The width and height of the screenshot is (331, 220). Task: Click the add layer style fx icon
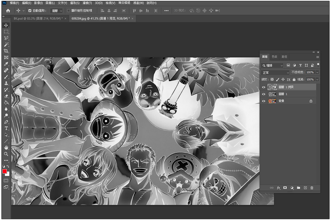pos(278,188)
